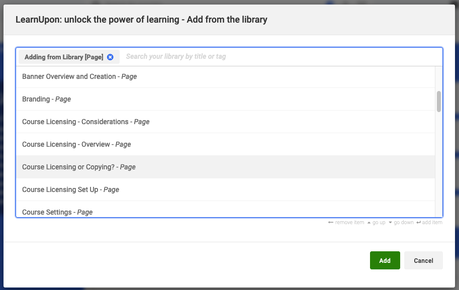Cancel the Add from library dialog
The image size is (459, 290).
423,260
